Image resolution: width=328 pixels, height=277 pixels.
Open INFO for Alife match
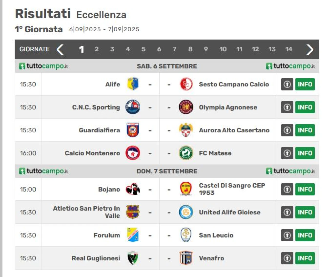click(305, 84)
